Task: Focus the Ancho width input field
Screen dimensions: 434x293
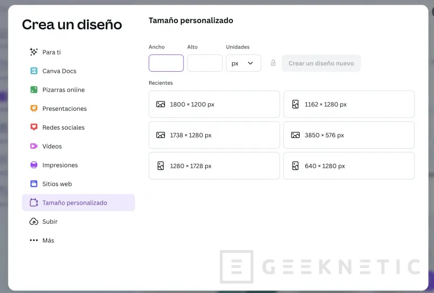Action: click(166, 63)
